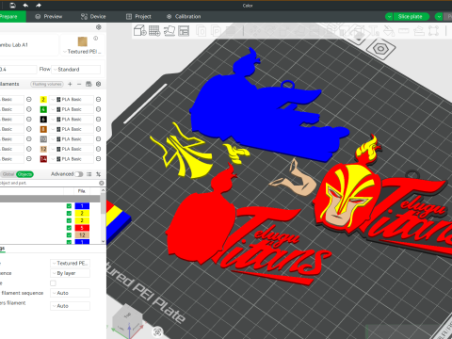Open printer settings gear at panel top

point(99,27)
